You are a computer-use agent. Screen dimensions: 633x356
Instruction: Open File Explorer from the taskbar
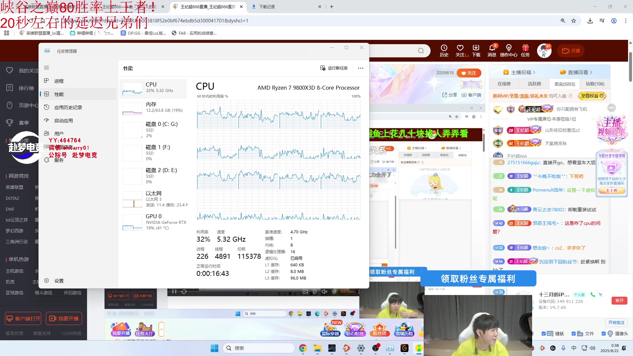317,348
